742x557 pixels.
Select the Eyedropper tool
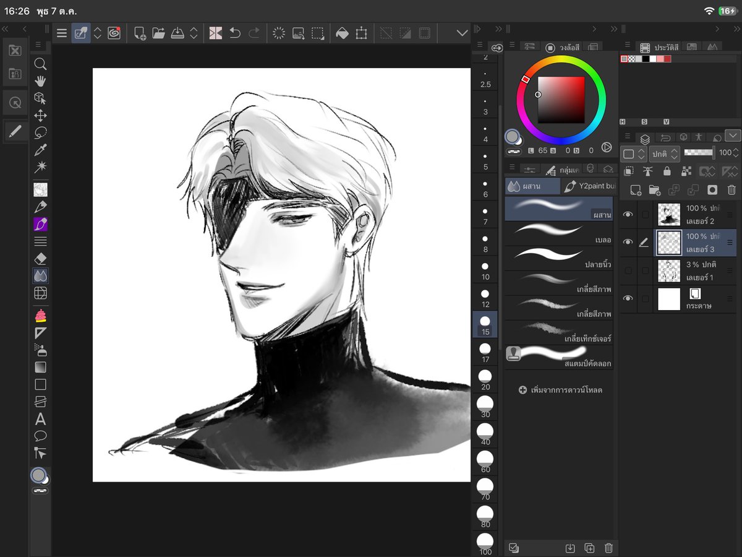point(40,150)
